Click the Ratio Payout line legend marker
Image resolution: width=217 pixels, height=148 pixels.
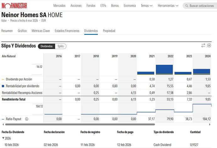(3, 119)
